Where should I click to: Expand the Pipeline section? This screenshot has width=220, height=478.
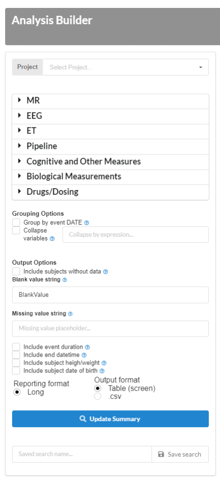pos(110,146)
